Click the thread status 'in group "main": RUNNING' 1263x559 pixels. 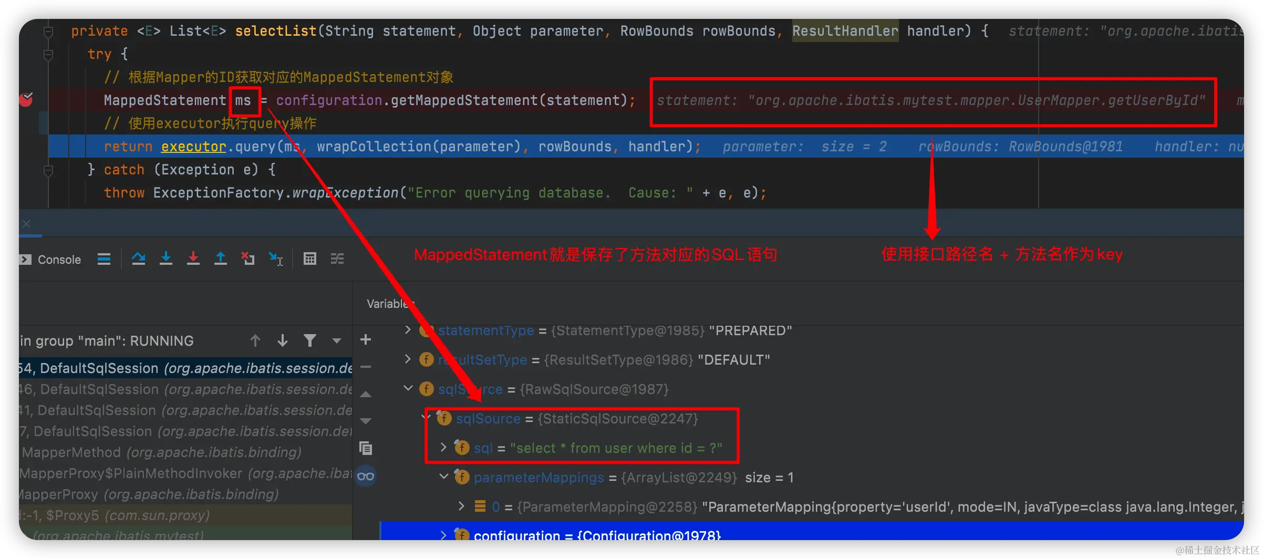107,341
